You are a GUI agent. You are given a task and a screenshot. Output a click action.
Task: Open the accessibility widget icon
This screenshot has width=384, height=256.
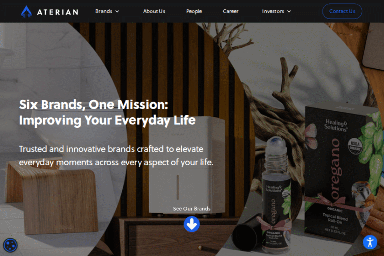coord(370,242)
